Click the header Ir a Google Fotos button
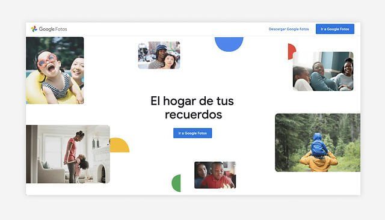Viewport: 385px width, 220px height. pyautogui.click(x=335, y=29)
